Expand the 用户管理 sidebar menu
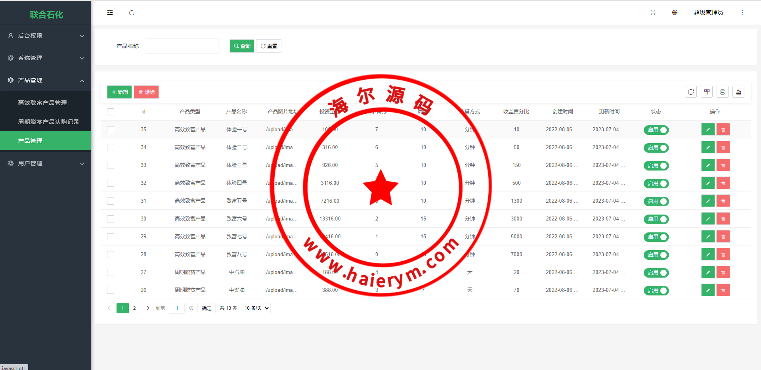Image resolution: width=761 pixels, height=370 pixels. (x=46, y=163)
